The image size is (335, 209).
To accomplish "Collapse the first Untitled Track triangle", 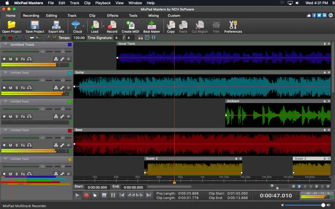I will [5, 44].
